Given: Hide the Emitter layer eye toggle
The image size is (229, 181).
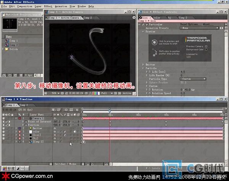Looking at the screenshot, I should click(3, 128).
